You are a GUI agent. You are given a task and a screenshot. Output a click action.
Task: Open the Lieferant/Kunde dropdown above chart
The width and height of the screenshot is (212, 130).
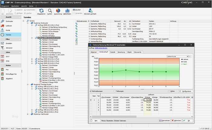tap(178, 57)
